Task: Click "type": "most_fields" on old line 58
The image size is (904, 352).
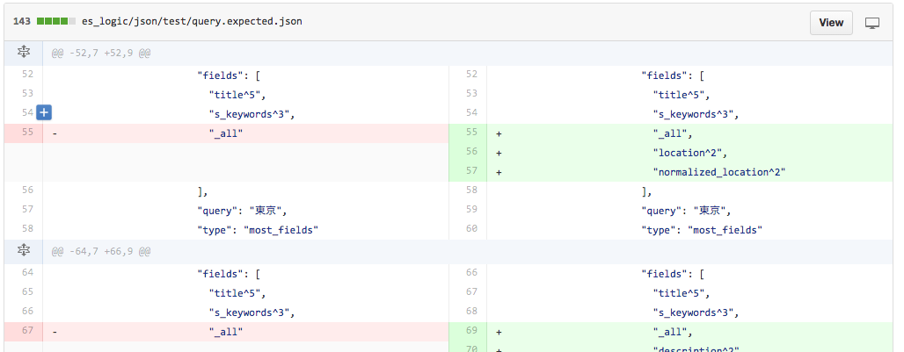Action: [258, 230]
